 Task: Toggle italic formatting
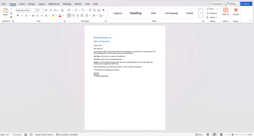click(22, 16)
